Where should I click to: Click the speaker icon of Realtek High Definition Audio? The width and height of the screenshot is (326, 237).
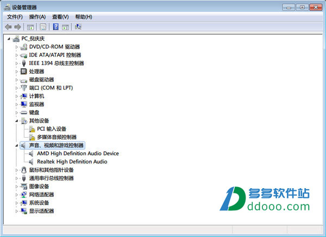point(31,162)
